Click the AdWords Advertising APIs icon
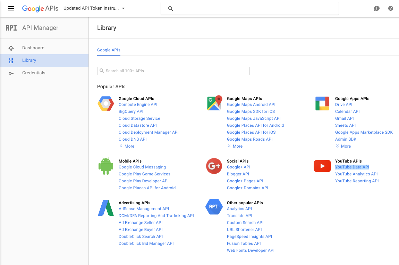This screenshot has width=399, height=265. (x=106, y=208)
